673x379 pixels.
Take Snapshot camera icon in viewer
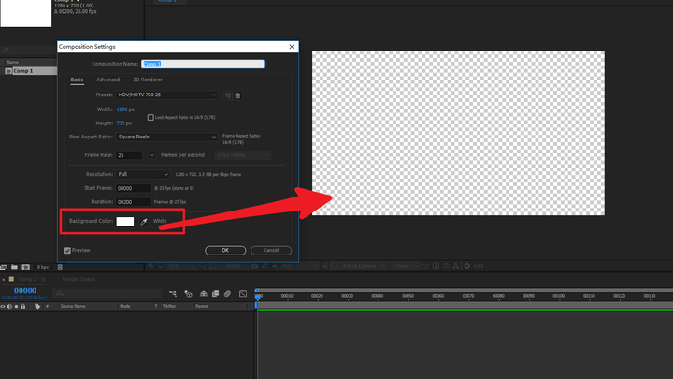click(x=254, y=266)
